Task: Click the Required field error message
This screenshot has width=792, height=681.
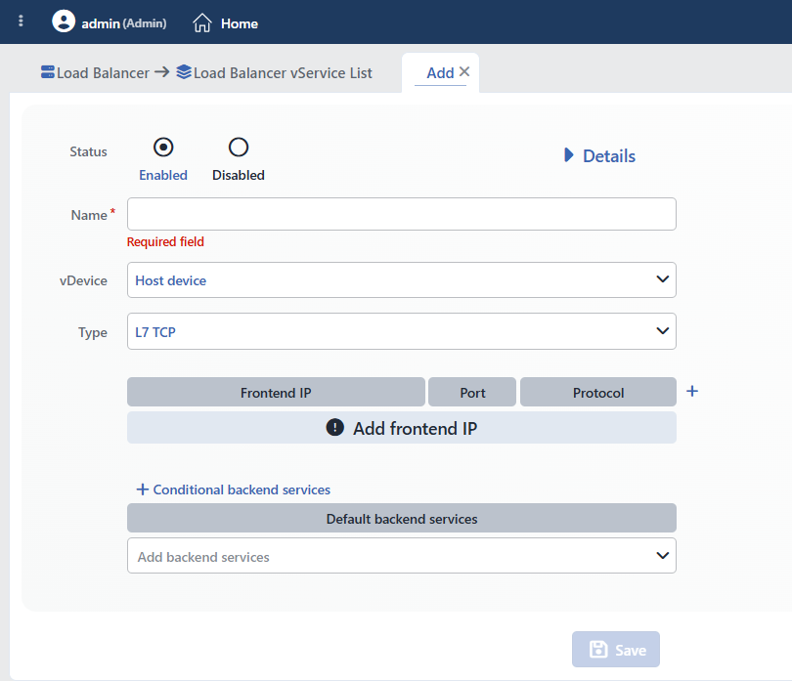Action: tap(165, 241)
